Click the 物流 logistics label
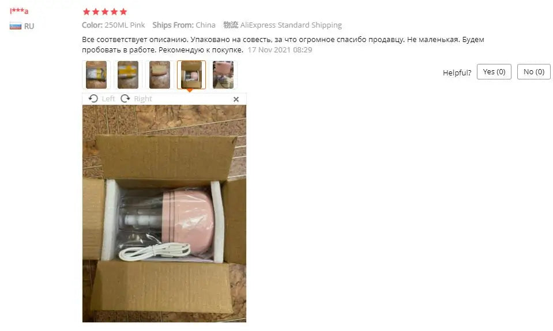553x331 pixels. pyautogui.click(x=231, y=25)
